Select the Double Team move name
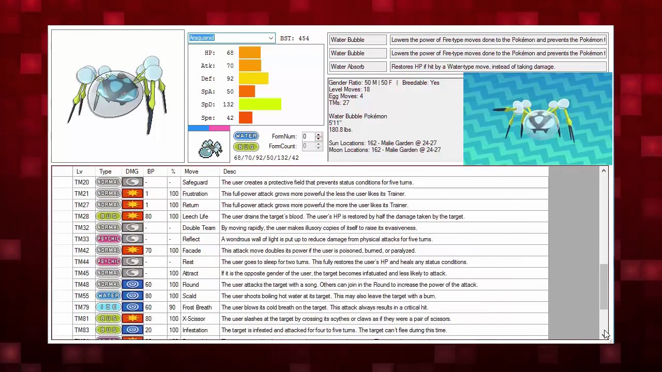 199,228
